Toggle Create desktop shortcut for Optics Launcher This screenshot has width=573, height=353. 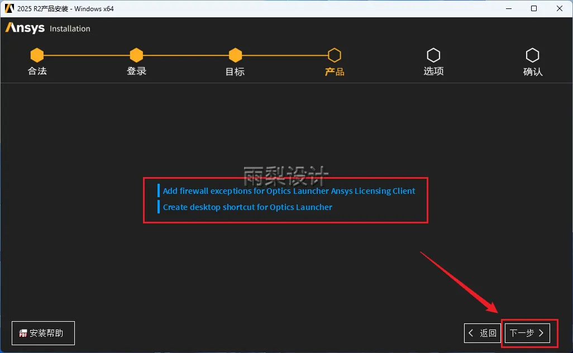tap(245, 207)
